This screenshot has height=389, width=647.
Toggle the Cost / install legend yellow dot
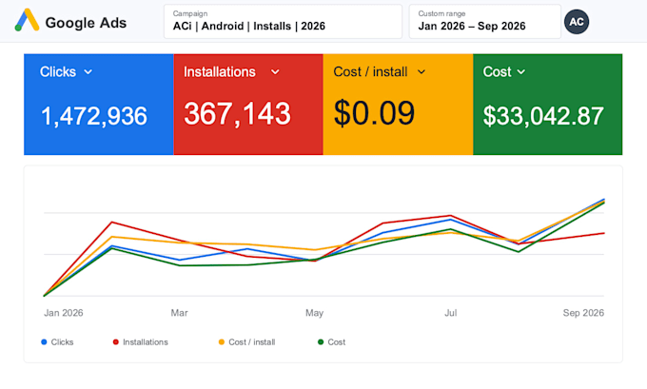click(x=221, y=342)
